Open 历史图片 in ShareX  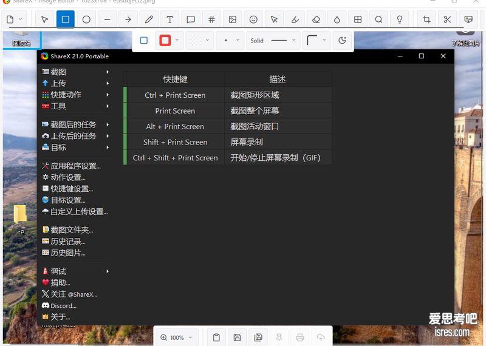(x=75, y=253)
